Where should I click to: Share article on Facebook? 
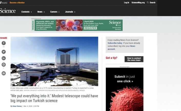click(4, 43)
